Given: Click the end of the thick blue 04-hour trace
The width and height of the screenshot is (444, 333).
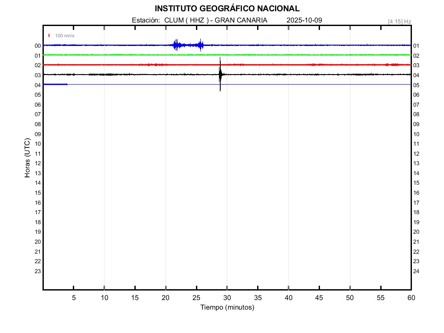Looking at the screenshot, I should click(x=66, y=84).
